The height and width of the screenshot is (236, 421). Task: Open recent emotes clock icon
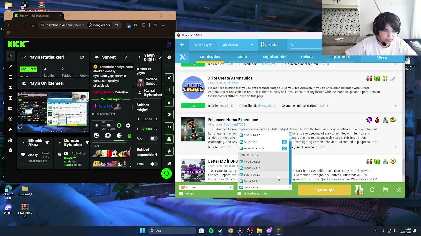(96, 135)
